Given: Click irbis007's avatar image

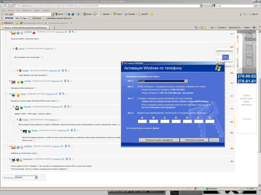Looking at the screenshot, I should [x=13, y=82].
